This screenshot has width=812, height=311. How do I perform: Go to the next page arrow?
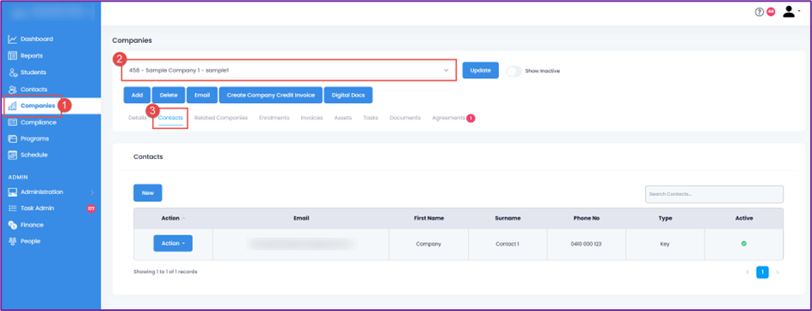coord(777,271)
